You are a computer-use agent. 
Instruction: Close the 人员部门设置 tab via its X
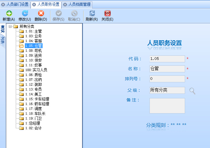(x=3, y=5)
